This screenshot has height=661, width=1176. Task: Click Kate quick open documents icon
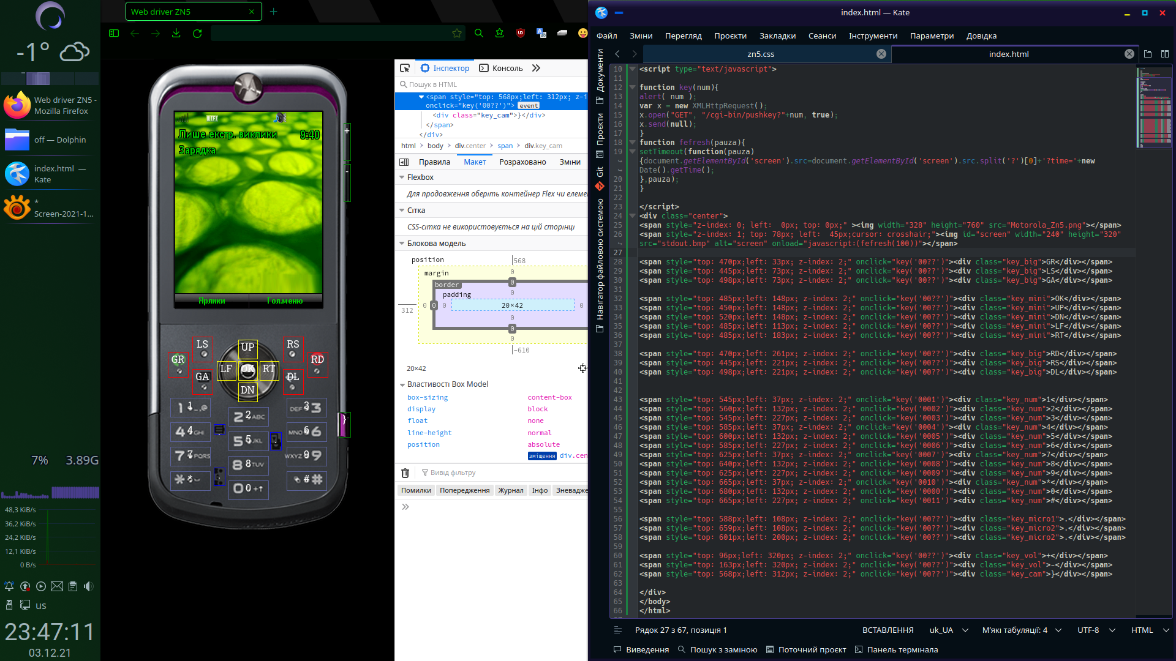pos(1148,54)
